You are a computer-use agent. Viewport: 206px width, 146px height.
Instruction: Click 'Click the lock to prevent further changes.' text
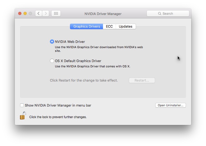click(58, 117)
